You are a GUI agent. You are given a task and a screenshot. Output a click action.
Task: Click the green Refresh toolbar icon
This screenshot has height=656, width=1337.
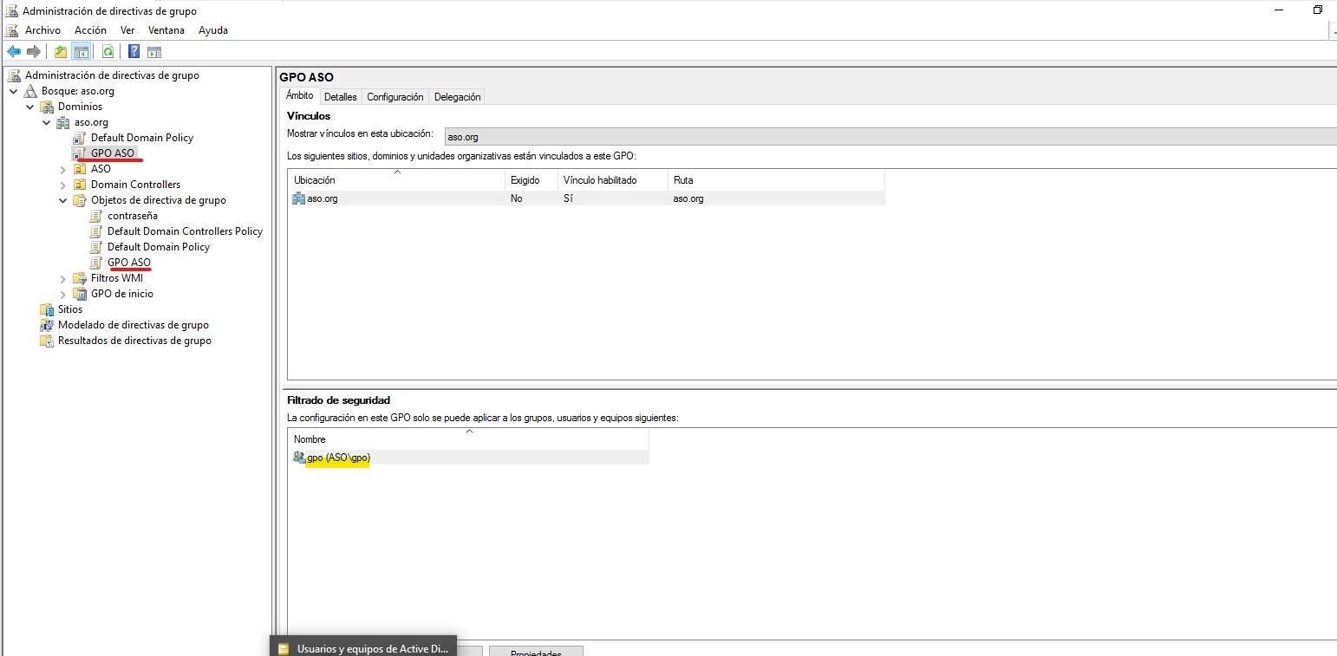click(x=108, y=52)
